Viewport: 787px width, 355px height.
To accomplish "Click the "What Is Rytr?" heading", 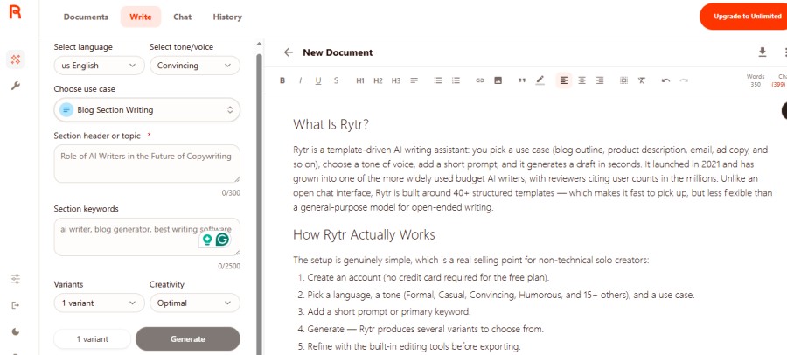I will tap(331, 124).
